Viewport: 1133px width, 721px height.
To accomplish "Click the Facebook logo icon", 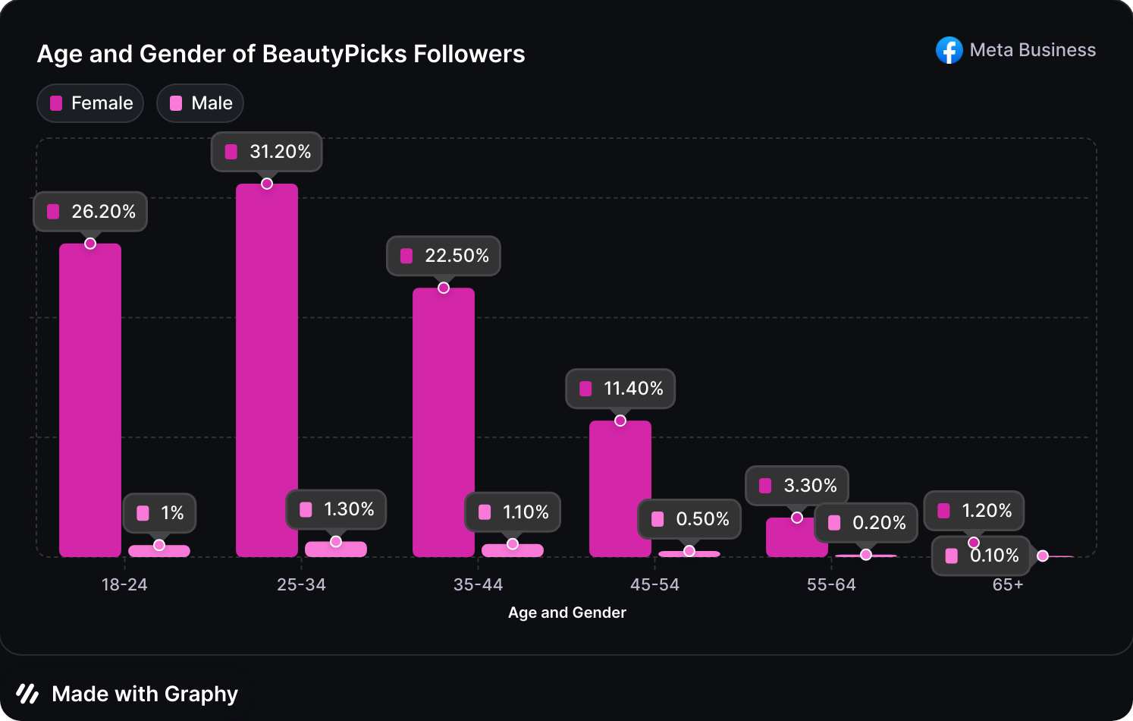I will pyautogui.click(x=949, y=50).
